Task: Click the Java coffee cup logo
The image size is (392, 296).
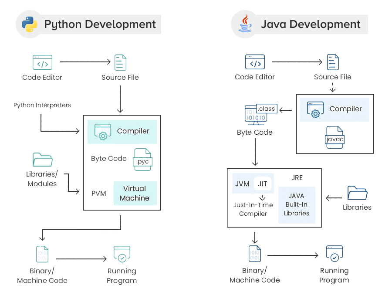Action: click(x=245, y=24)
